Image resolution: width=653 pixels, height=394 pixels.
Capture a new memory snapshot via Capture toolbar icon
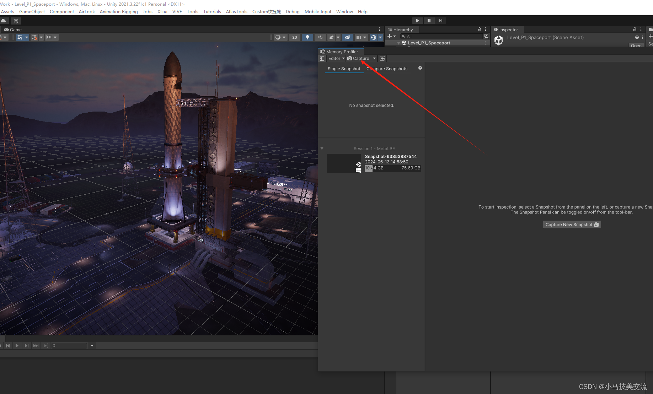350,58
